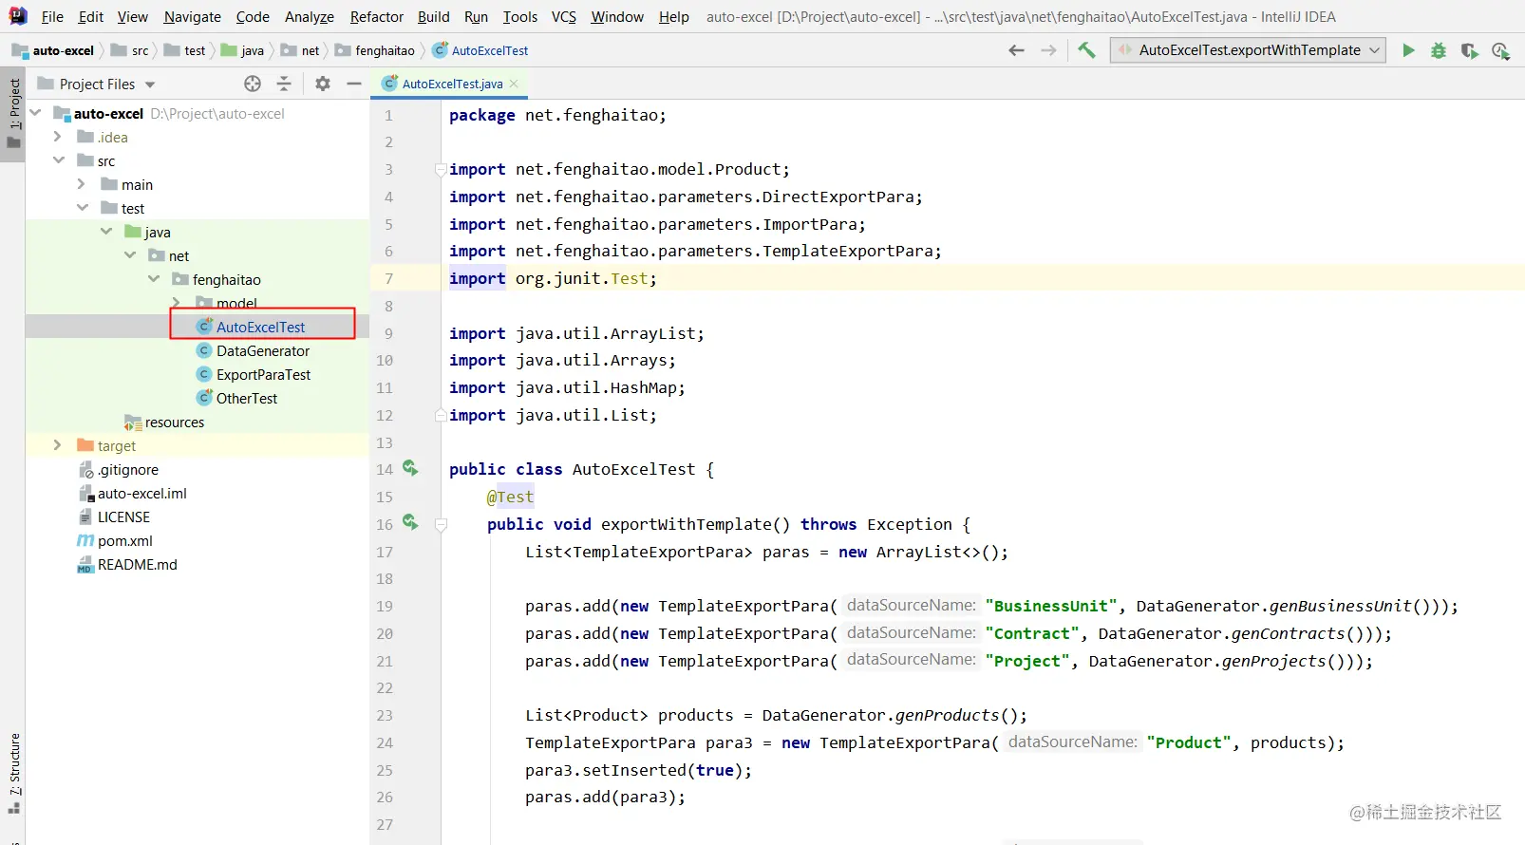Open the VCS menu
Screen dimensions: 1525x845
(x=564, y=16)
